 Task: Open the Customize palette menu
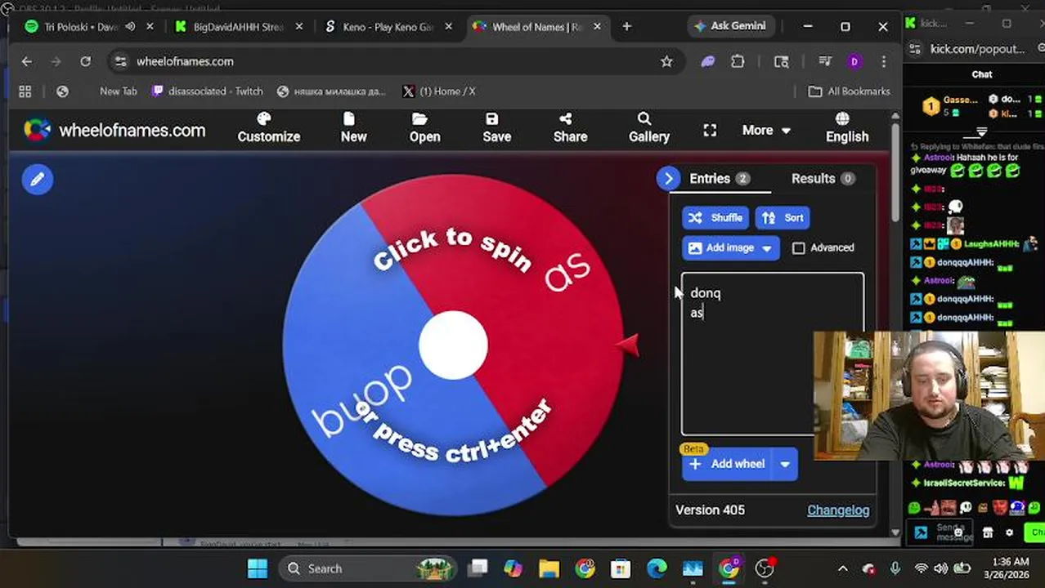point(268,128)
